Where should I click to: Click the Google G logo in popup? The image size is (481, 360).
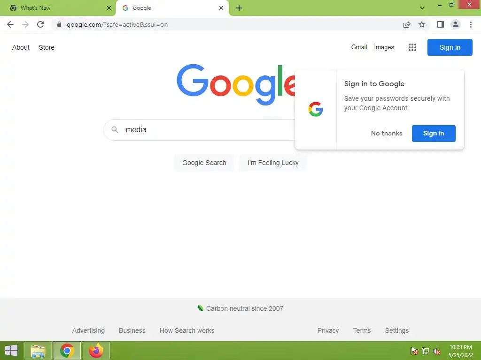pos(316,109)
